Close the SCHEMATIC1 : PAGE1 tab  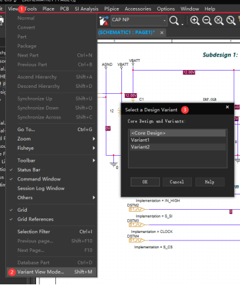point(162,33)
